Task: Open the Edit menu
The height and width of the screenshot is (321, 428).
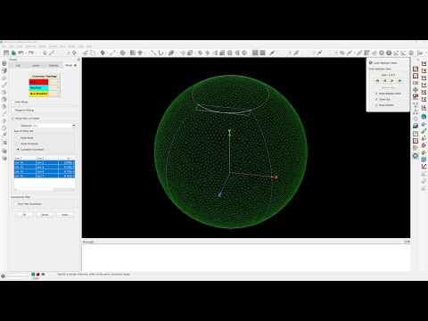Action: pos(12,46)
